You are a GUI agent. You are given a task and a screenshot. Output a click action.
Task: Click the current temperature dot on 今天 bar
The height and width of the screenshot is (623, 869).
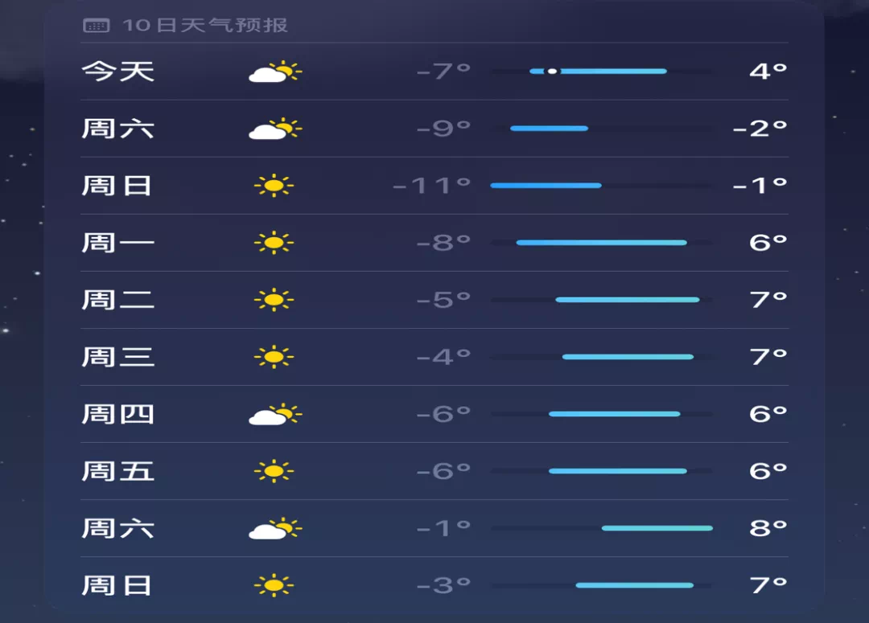[x=552, y=72]
